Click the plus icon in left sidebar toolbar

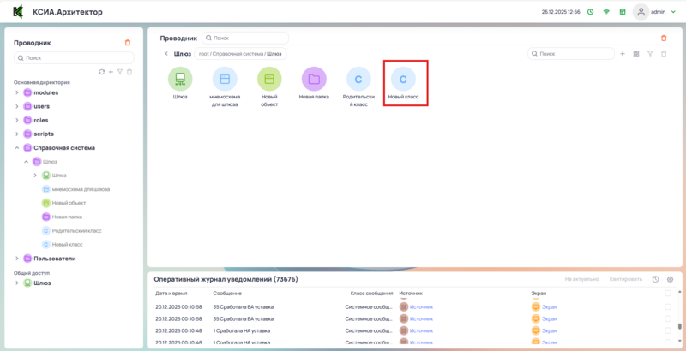click(x=111, y=72)
